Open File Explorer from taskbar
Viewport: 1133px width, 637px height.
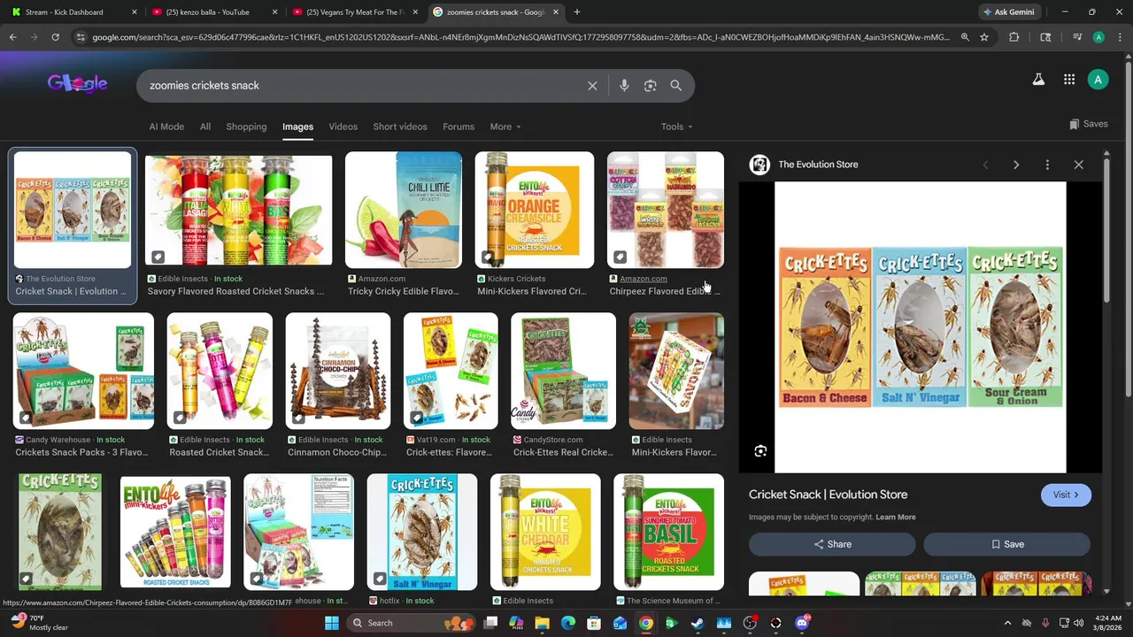tap(542, 623)
